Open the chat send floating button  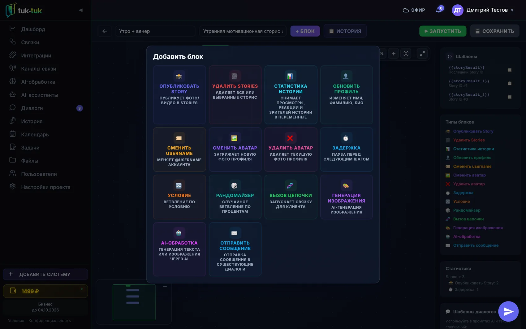508,311
